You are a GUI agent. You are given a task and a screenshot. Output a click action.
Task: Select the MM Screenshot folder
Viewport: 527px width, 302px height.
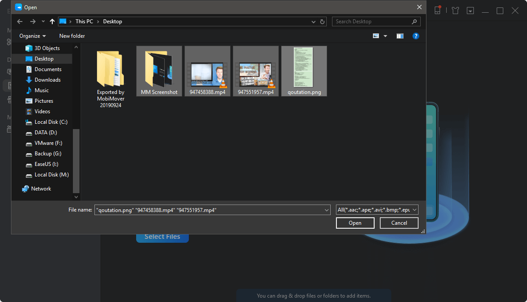pyautogui.click(x=159, y=71)
